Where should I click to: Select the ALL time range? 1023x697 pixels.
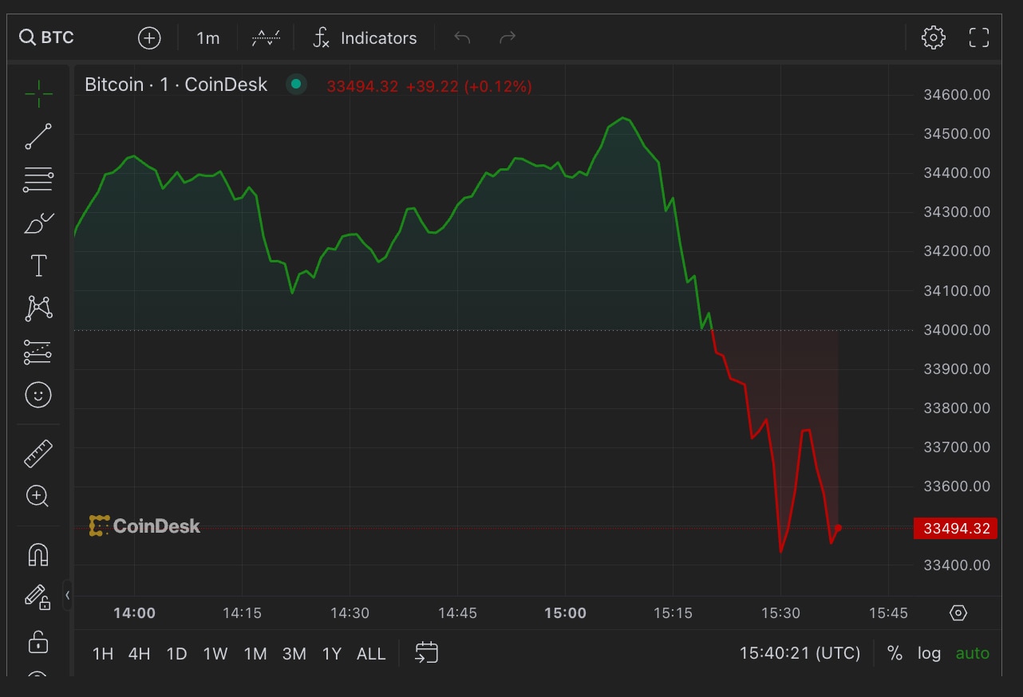(371, 652)
